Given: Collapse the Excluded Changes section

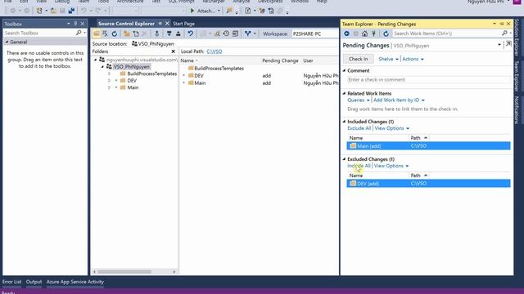Looking at the screenshot, I should 344,159.
